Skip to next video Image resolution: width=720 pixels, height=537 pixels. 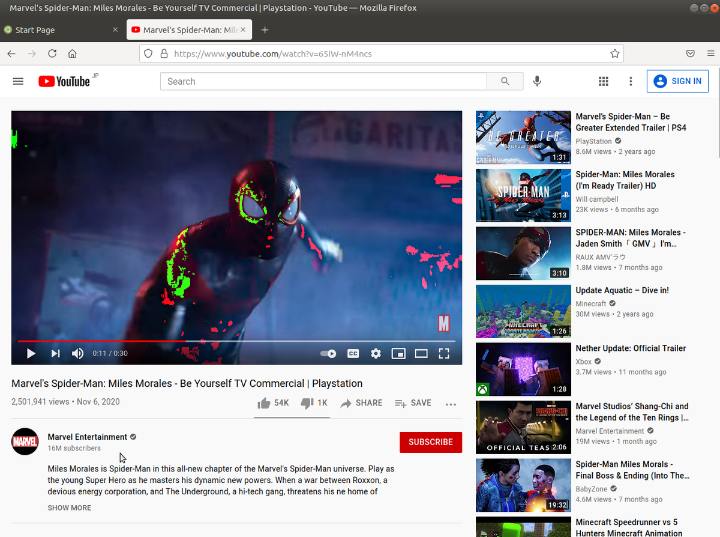click(x=55, y=354)
